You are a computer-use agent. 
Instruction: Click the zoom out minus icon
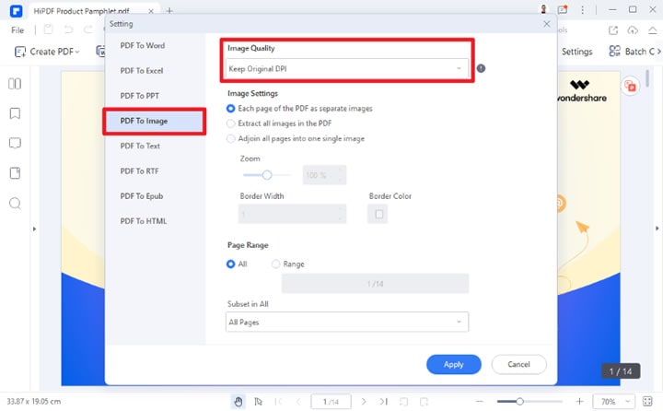coord(479,401)
